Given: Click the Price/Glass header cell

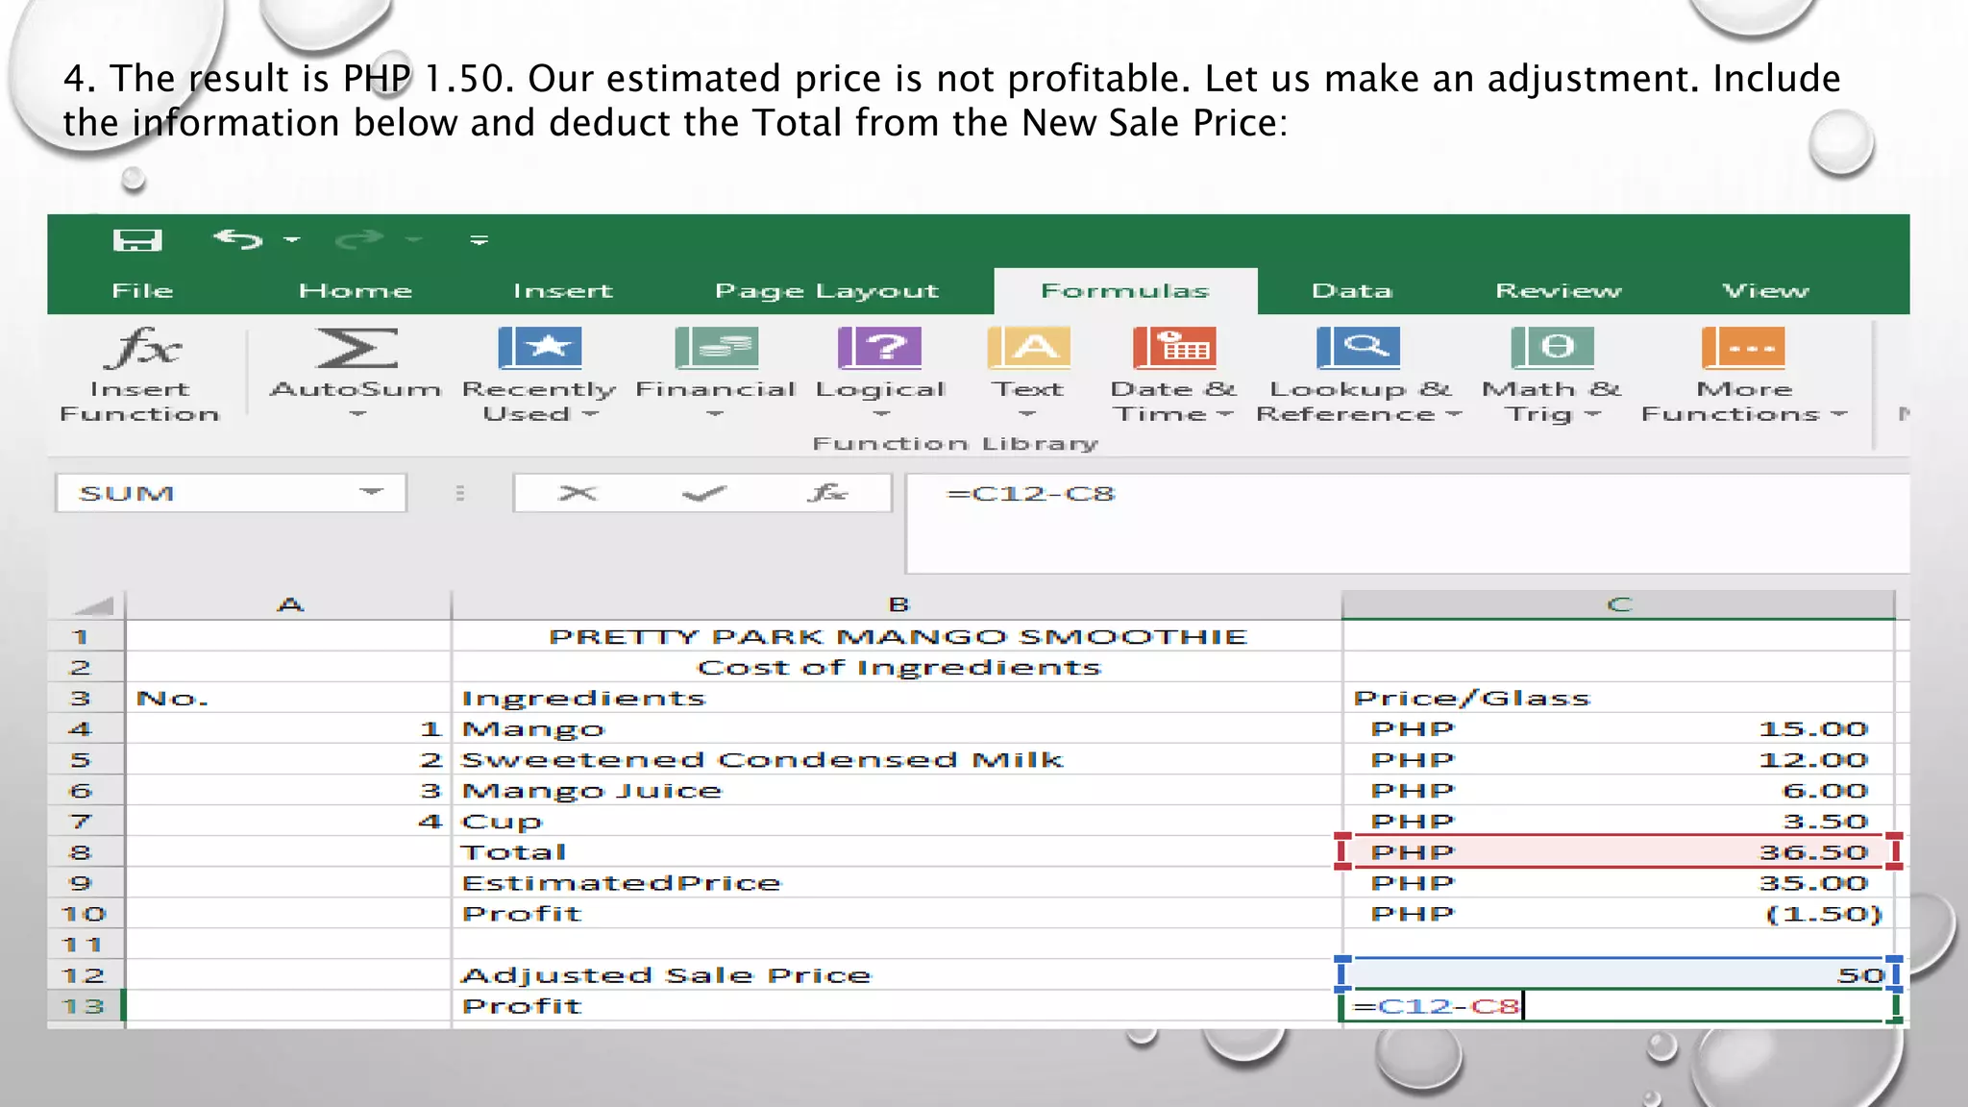Looking at the screenshot, I should (x=1618, y=698).
